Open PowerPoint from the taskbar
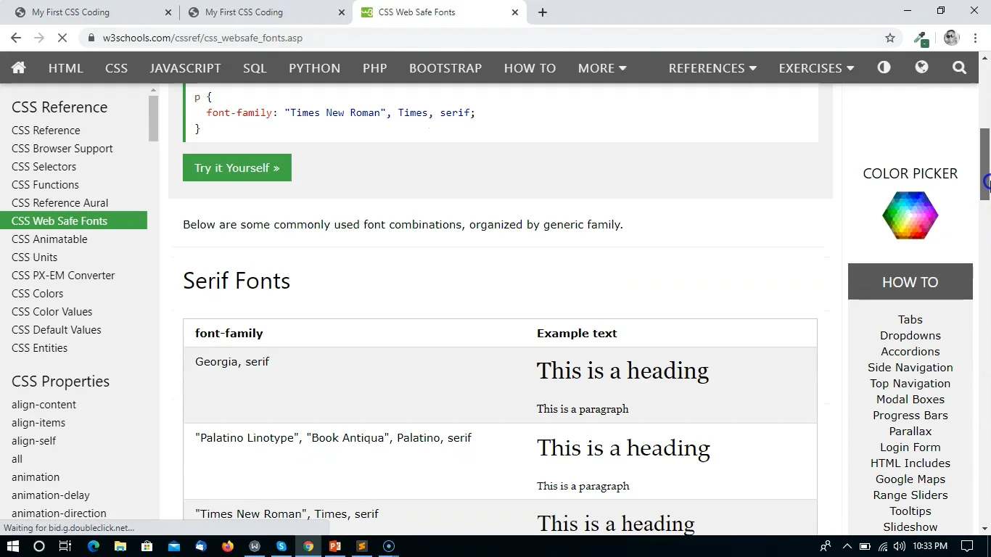 pos(335,546)
